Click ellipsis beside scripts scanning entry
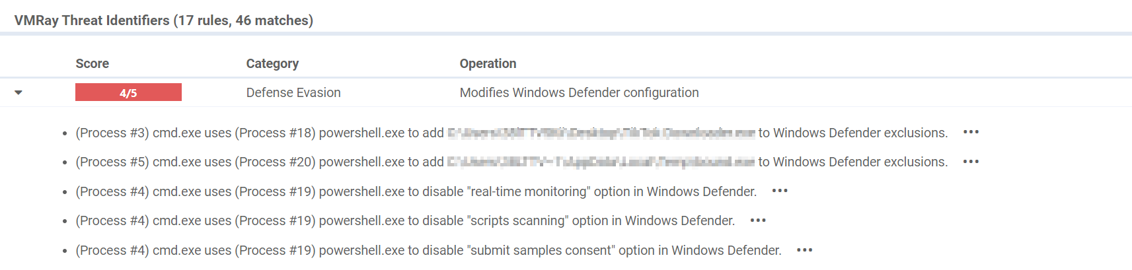The width and height of the screenshot is (1132, 270). (x=758, y=220)
